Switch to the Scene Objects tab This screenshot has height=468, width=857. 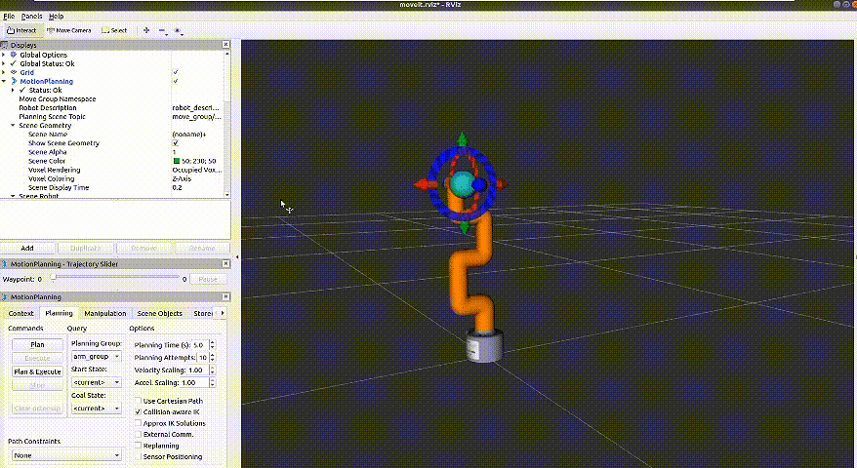pyautogui.click(x=160, y=313)
